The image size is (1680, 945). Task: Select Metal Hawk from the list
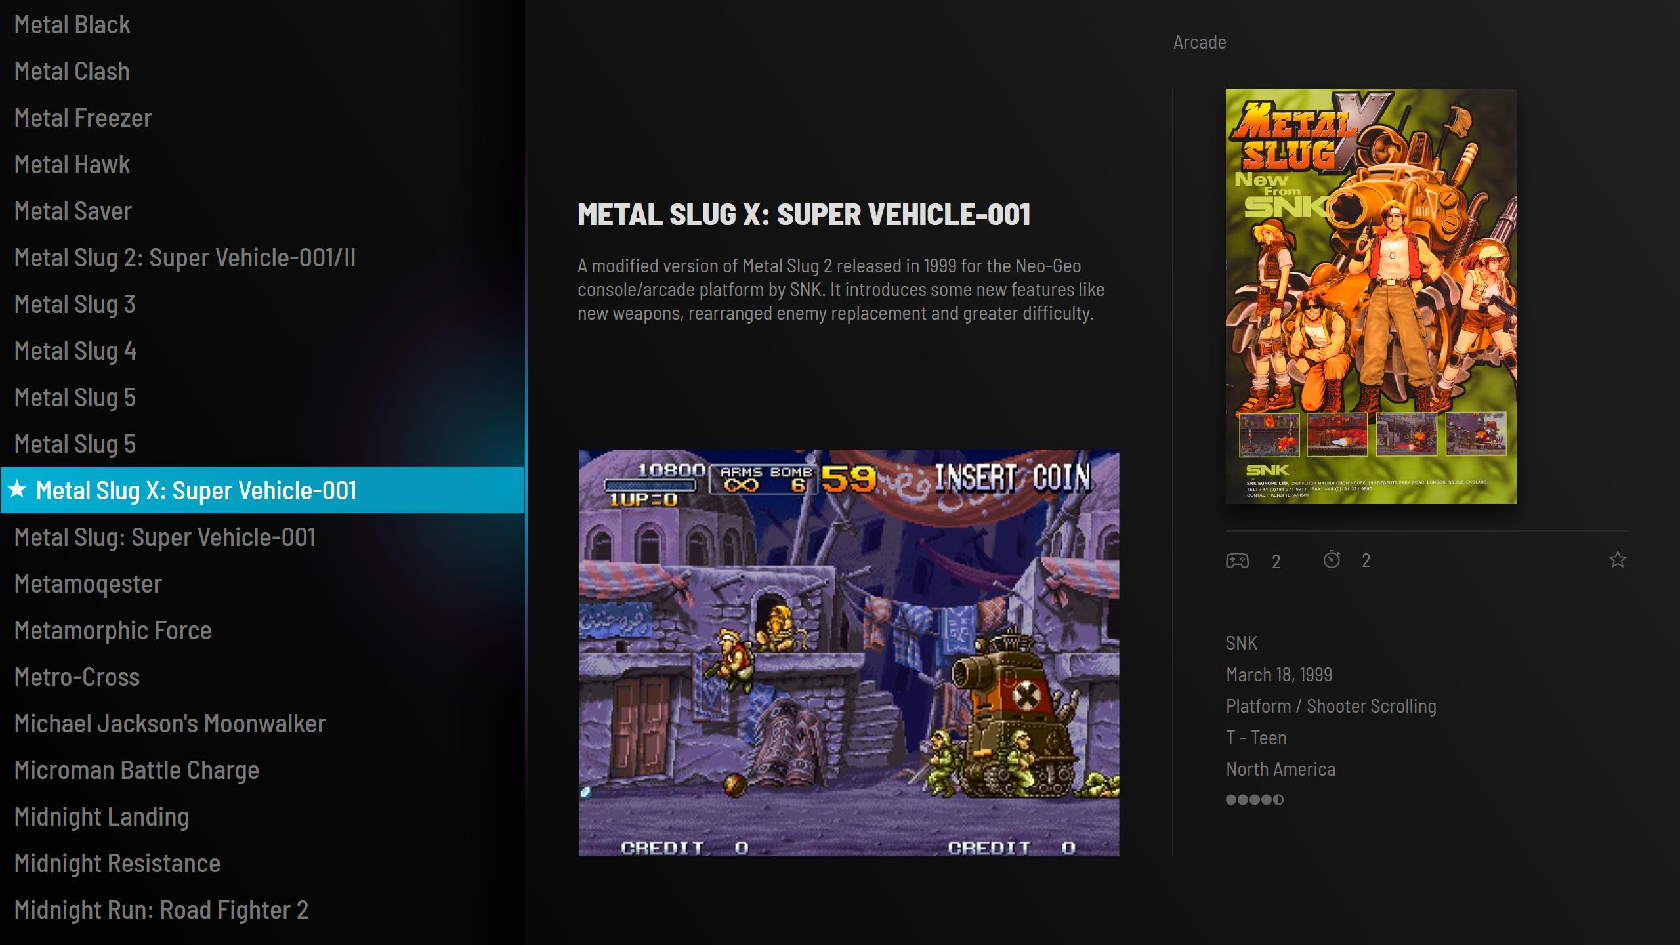pyautogui.click(x=262, y=165)
